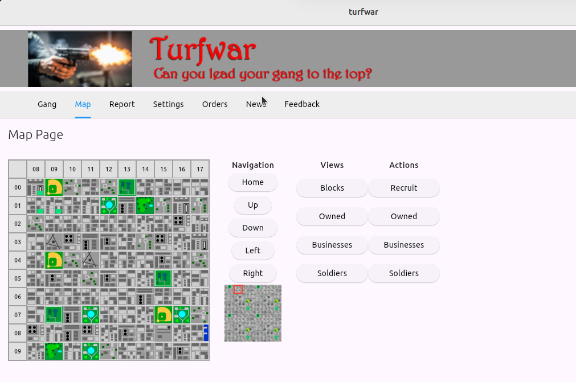Screen dimensions: 576x382
Task: Select the green forest park tile at column 14
Action: click(x=145, y=206)
